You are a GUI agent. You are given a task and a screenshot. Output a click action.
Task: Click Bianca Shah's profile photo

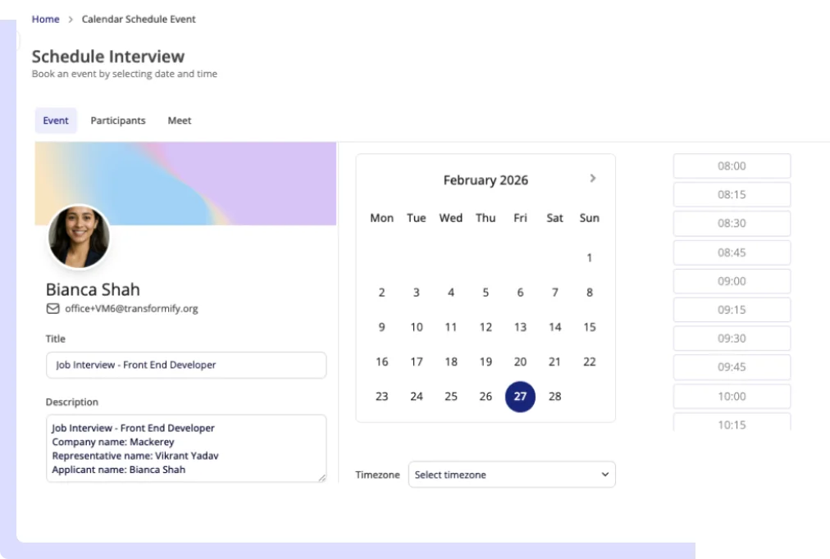80,237
